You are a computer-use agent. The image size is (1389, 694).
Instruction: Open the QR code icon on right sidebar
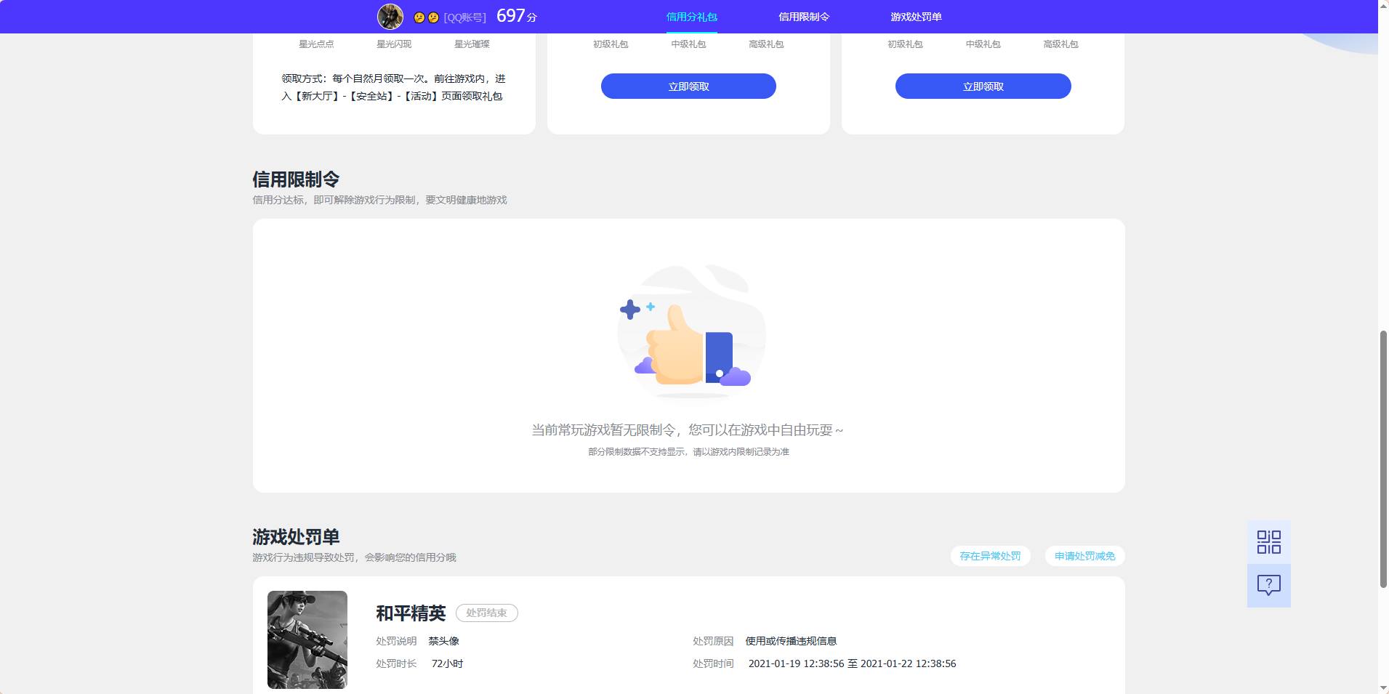pyautogui.click(x=1268, y=542)
